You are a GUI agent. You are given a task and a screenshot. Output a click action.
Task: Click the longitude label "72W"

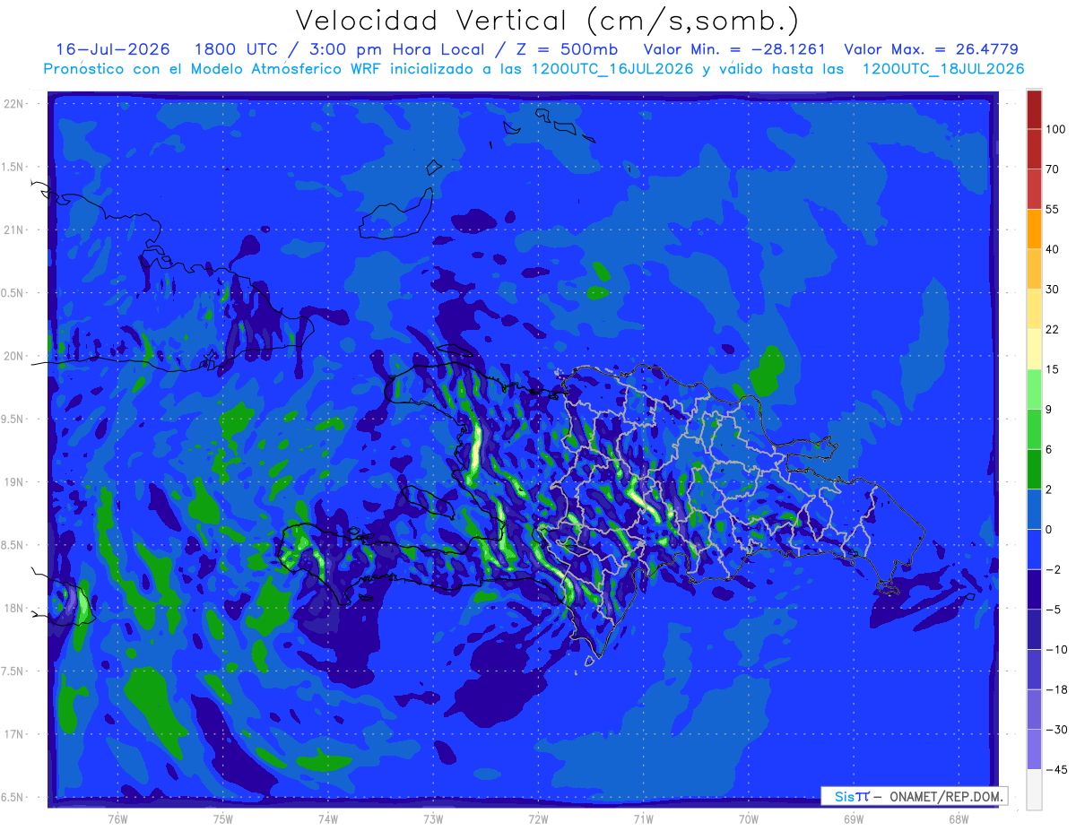pyautogui.click(x=538, y=818)
